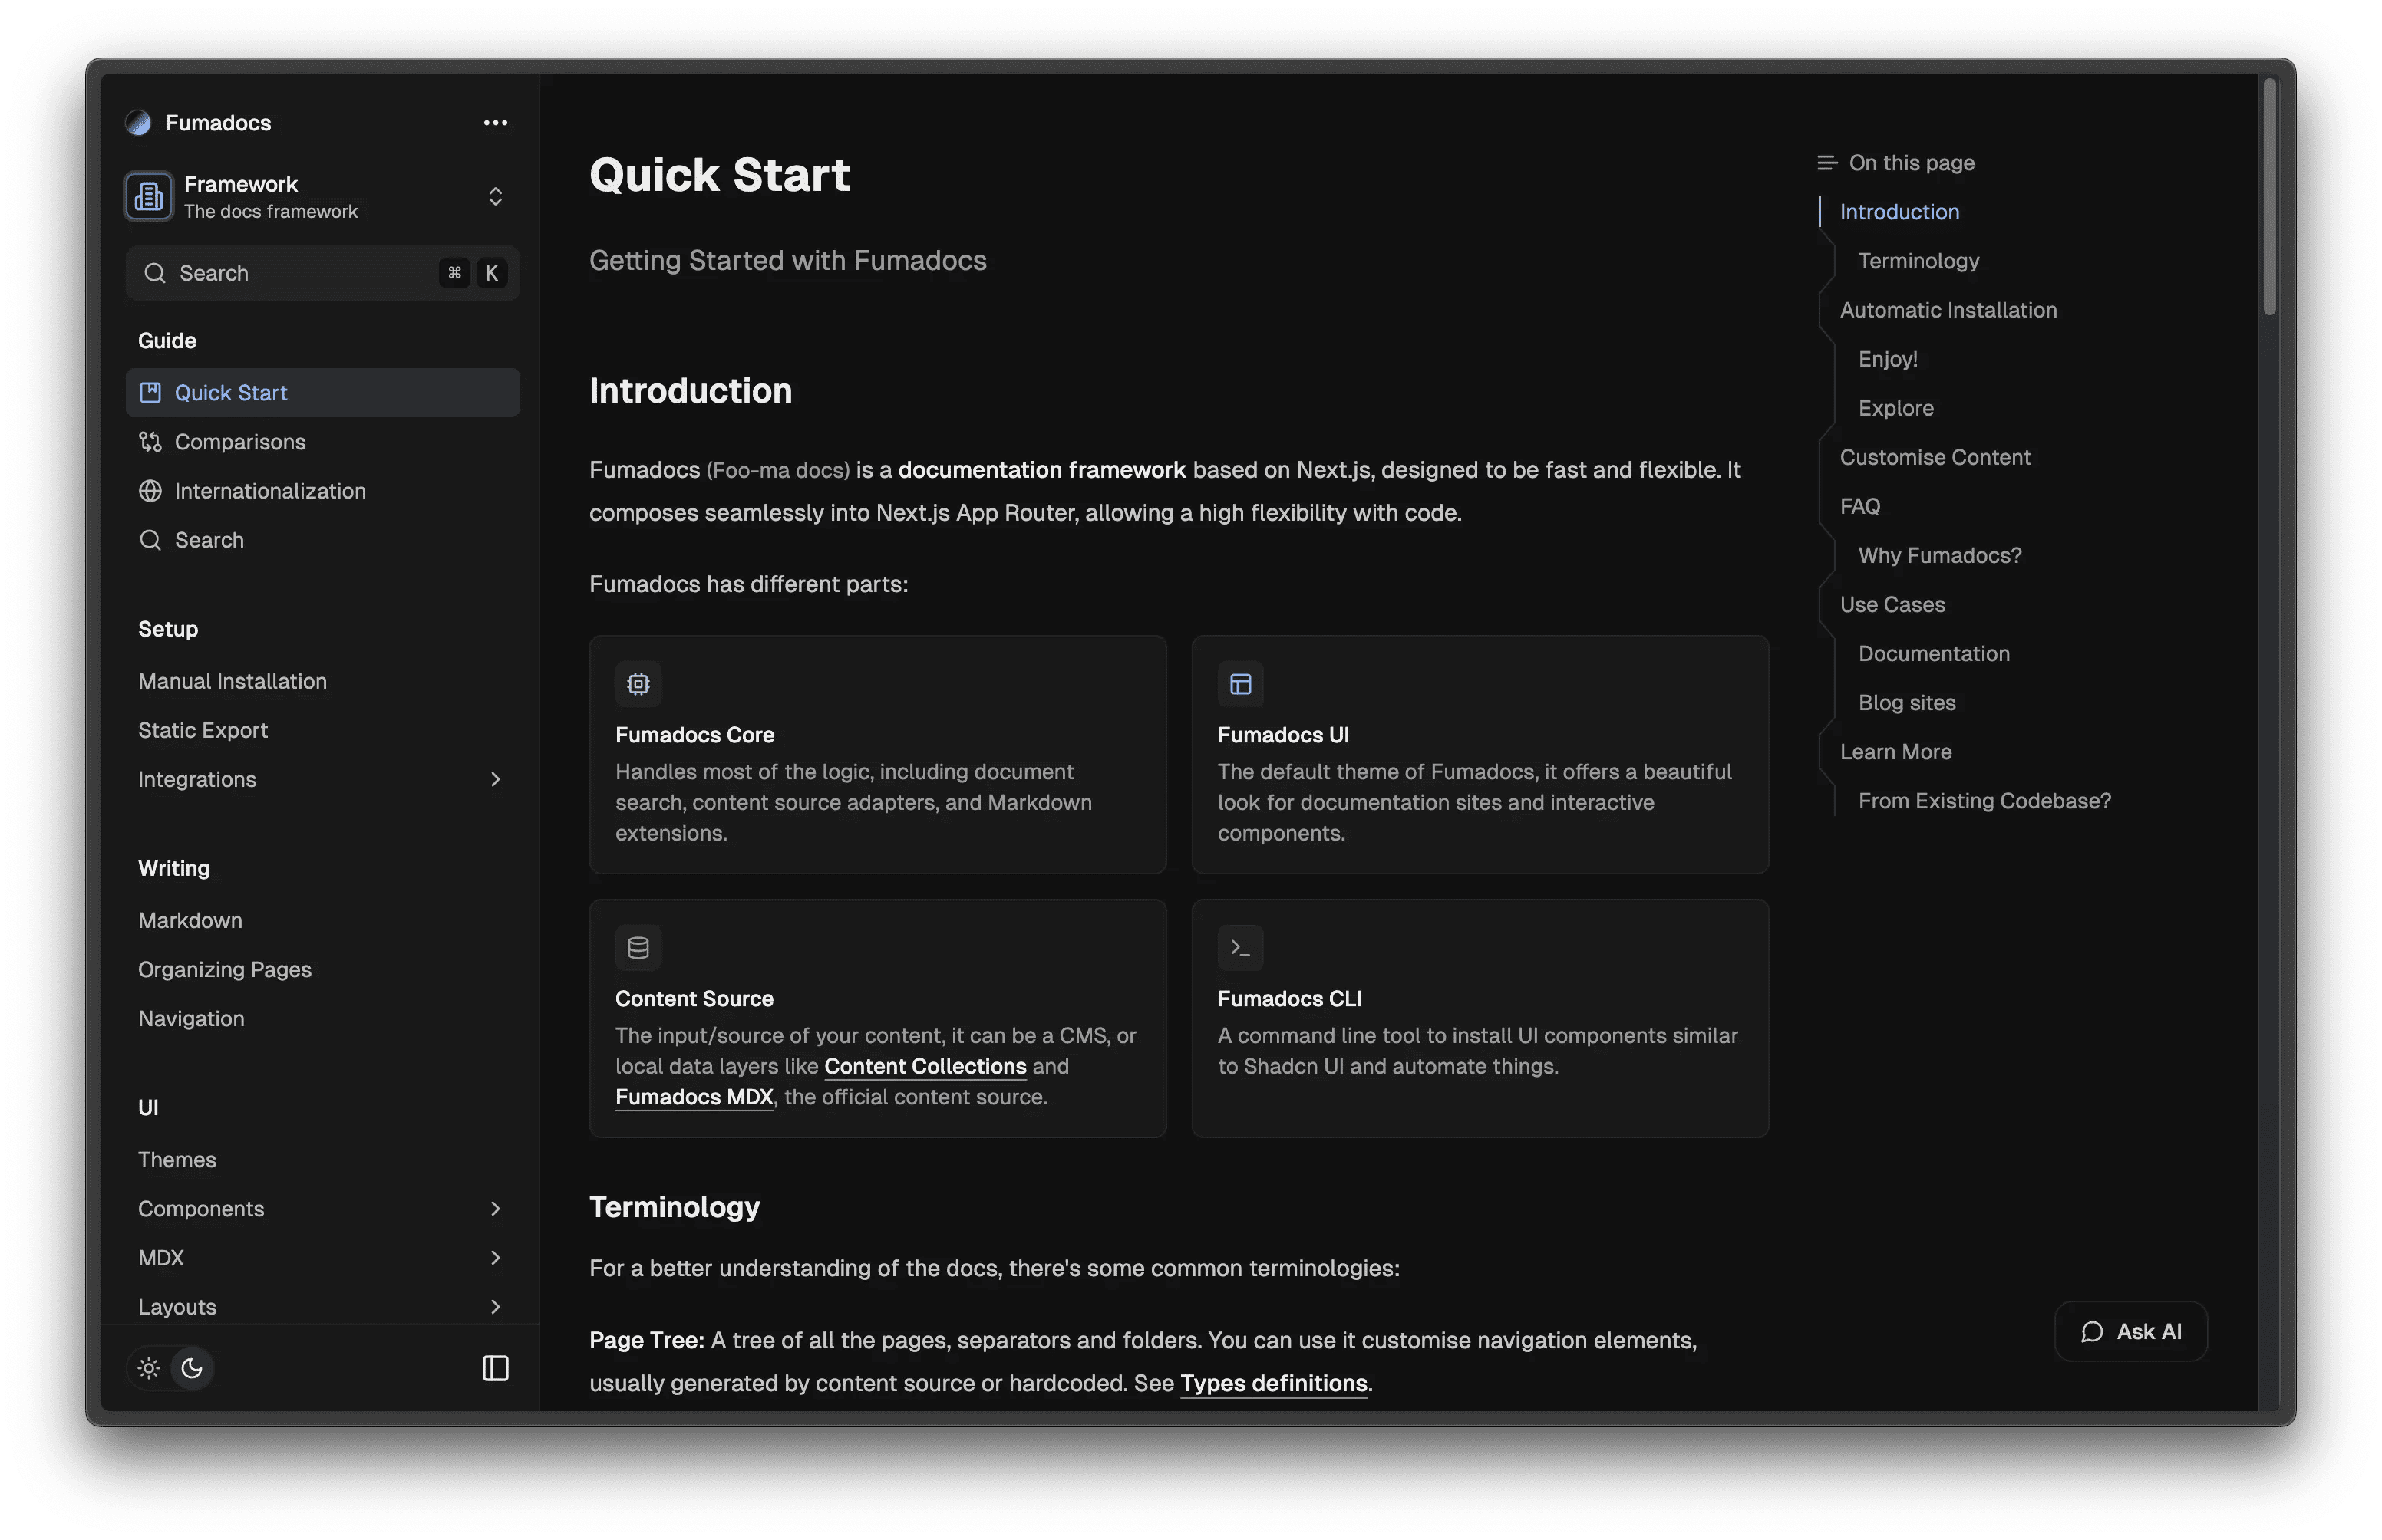
Task: Expand the Integrations sidebar folder
Action: click(x=495, y=779)
